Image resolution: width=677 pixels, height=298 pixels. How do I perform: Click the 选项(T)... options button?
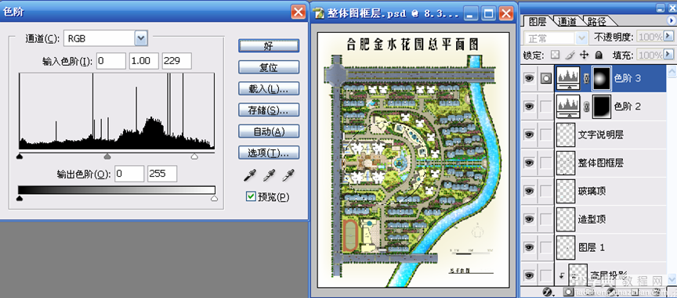tap(269, 153)
